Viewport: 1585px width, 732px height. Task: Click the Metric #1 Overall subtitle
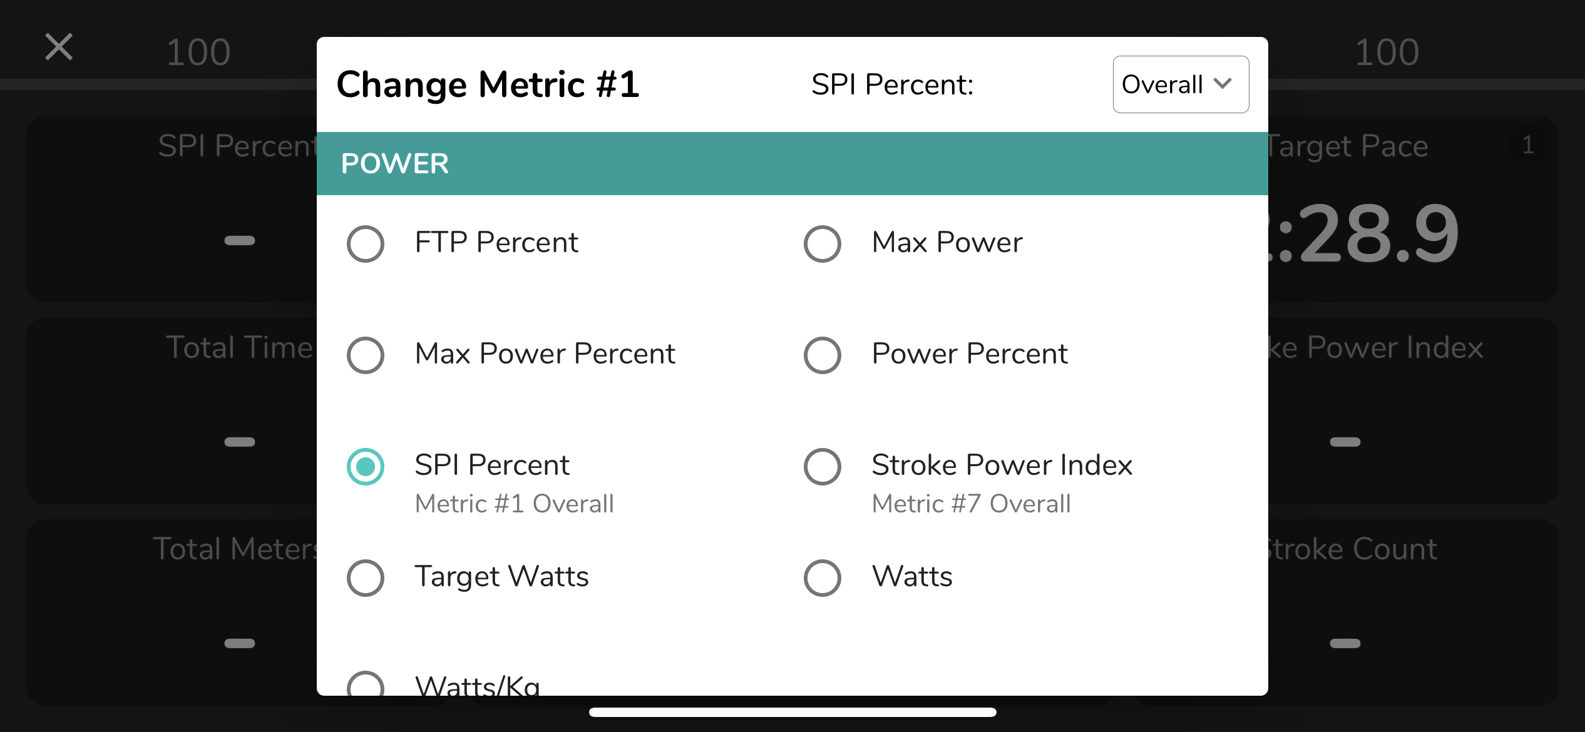514,503
